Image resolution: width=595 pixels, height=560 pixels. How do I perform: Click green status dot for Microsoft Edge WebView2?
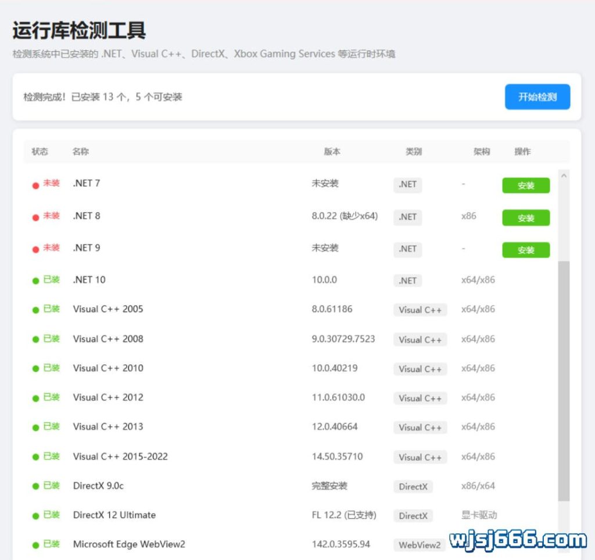point(35,545)
